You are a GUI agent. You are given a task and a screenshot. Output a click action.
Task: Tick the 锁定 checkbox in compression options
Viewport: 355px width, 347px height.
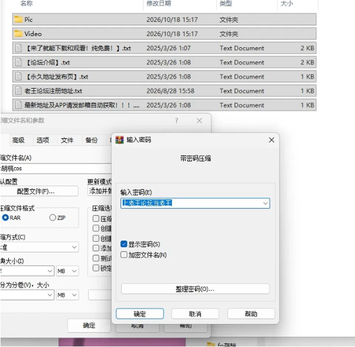(x=96, y=268)
